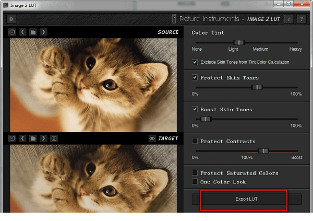Screen dimensions: 313x221
Task: Click the SOURCE panel label
Action: pyautogui.click(x=168, y=32)
